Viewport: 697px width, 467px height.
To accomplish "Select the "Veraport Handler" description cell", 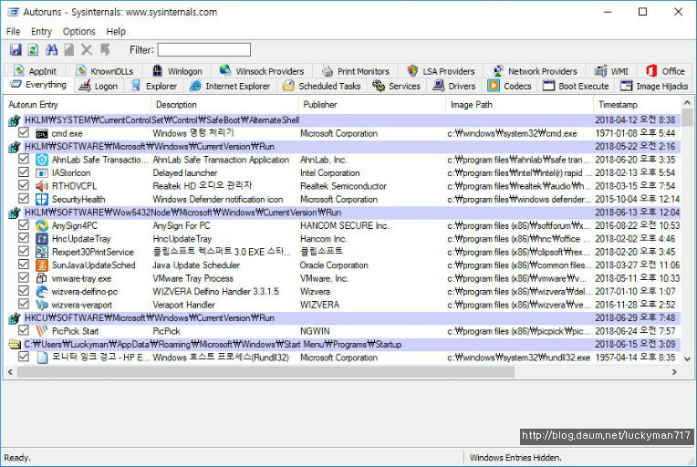I will coord(183,306).
